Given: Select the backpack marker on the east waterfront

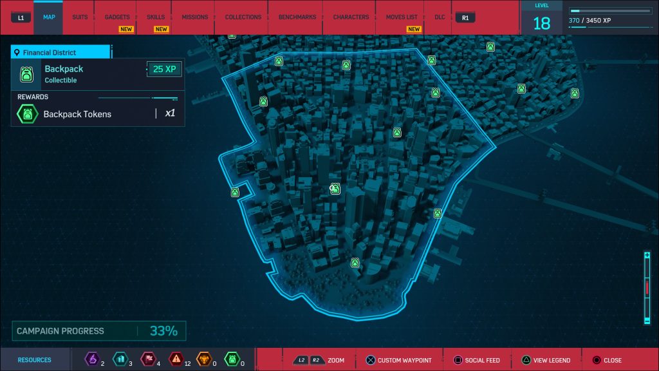Looking at the screenshot, I should click(x=438, y=214).
